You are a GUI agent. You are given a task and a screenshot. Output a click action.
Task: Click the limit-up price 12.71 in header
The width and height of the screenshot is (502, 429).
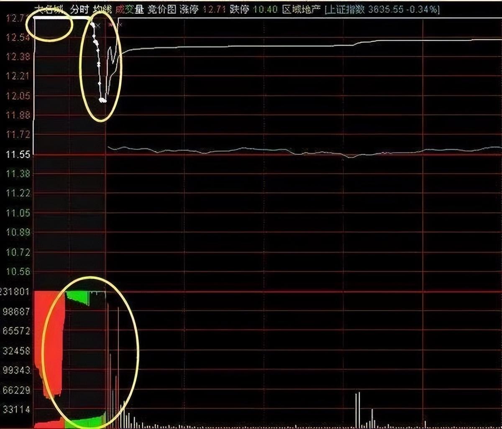(214, 9)
